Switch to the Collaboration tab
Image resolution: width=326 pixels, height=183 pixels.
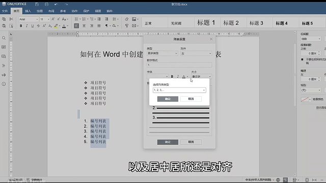pyautogui.click(x=74, y=11)
